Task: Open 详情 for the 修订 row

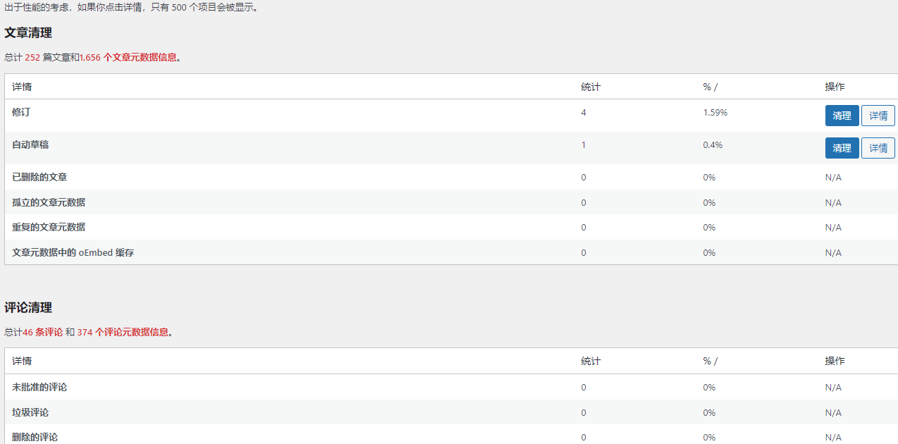Action: [878, 116]
